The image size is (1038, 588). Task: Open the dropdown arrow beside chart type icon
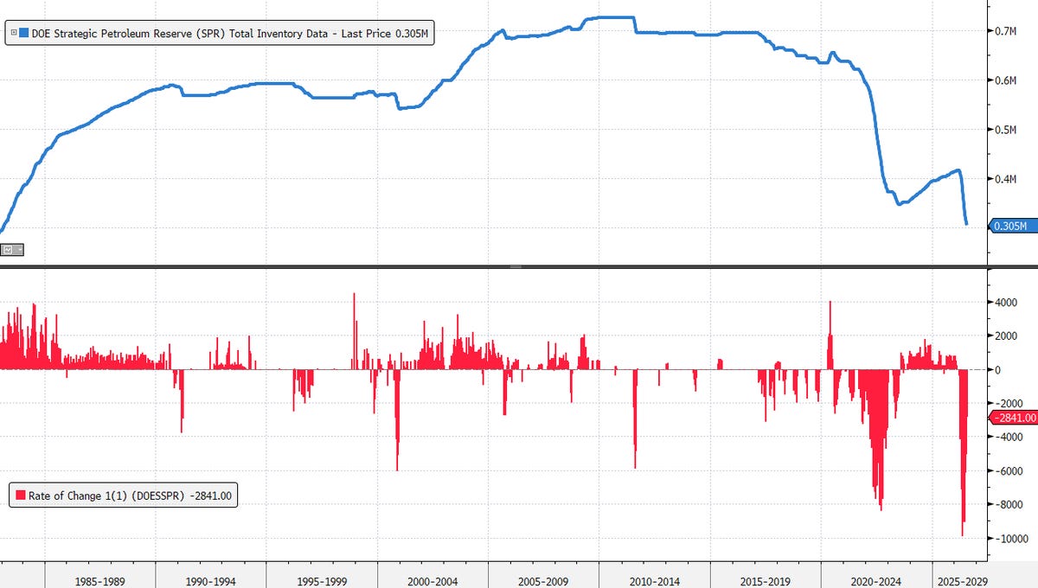pyautogui.click(x=20, y=250)
